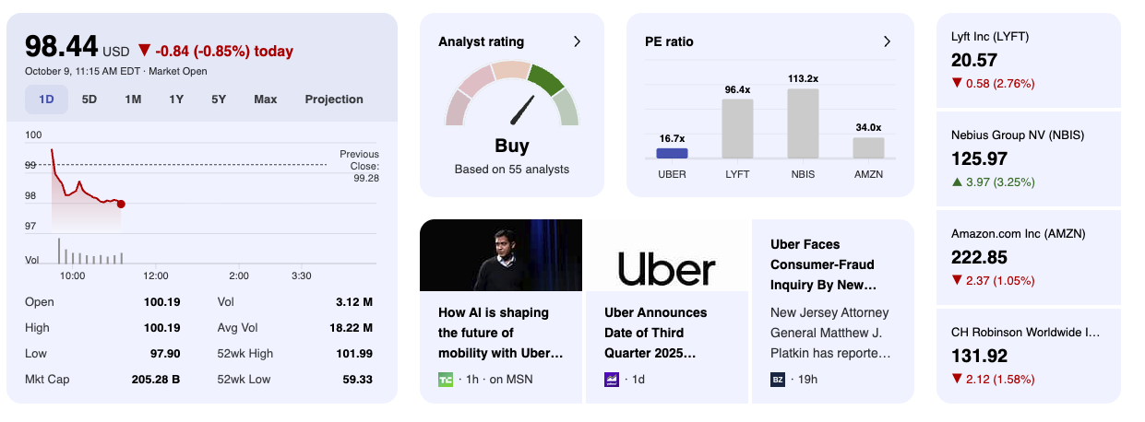1145x422 pixels.
Task: Click the red end-point dot on price chart
Action: [121, 204]
